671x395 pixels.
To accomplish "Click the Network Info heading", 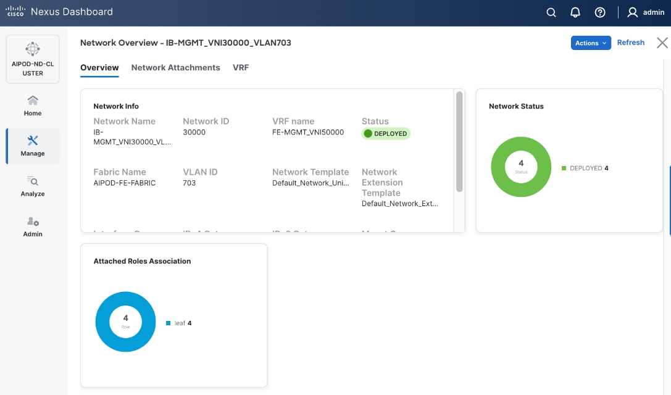I will pos(116,106).
